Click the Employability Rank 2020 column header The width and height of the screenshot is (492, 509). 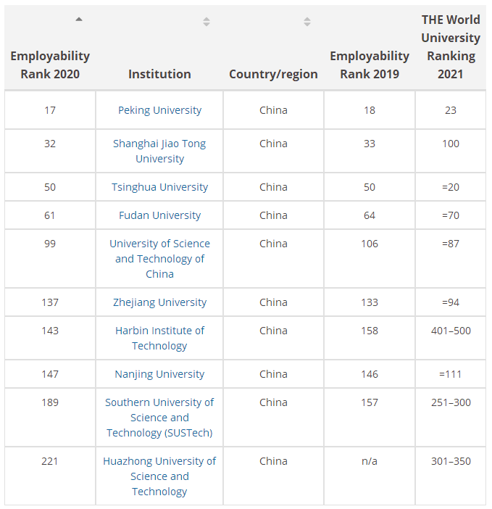coord(50,65)
